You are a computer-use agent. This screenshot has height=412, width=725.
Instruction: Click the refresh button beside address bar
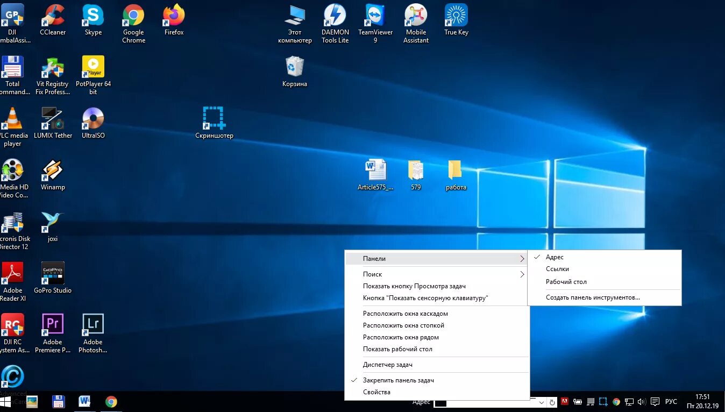(552, 402)
